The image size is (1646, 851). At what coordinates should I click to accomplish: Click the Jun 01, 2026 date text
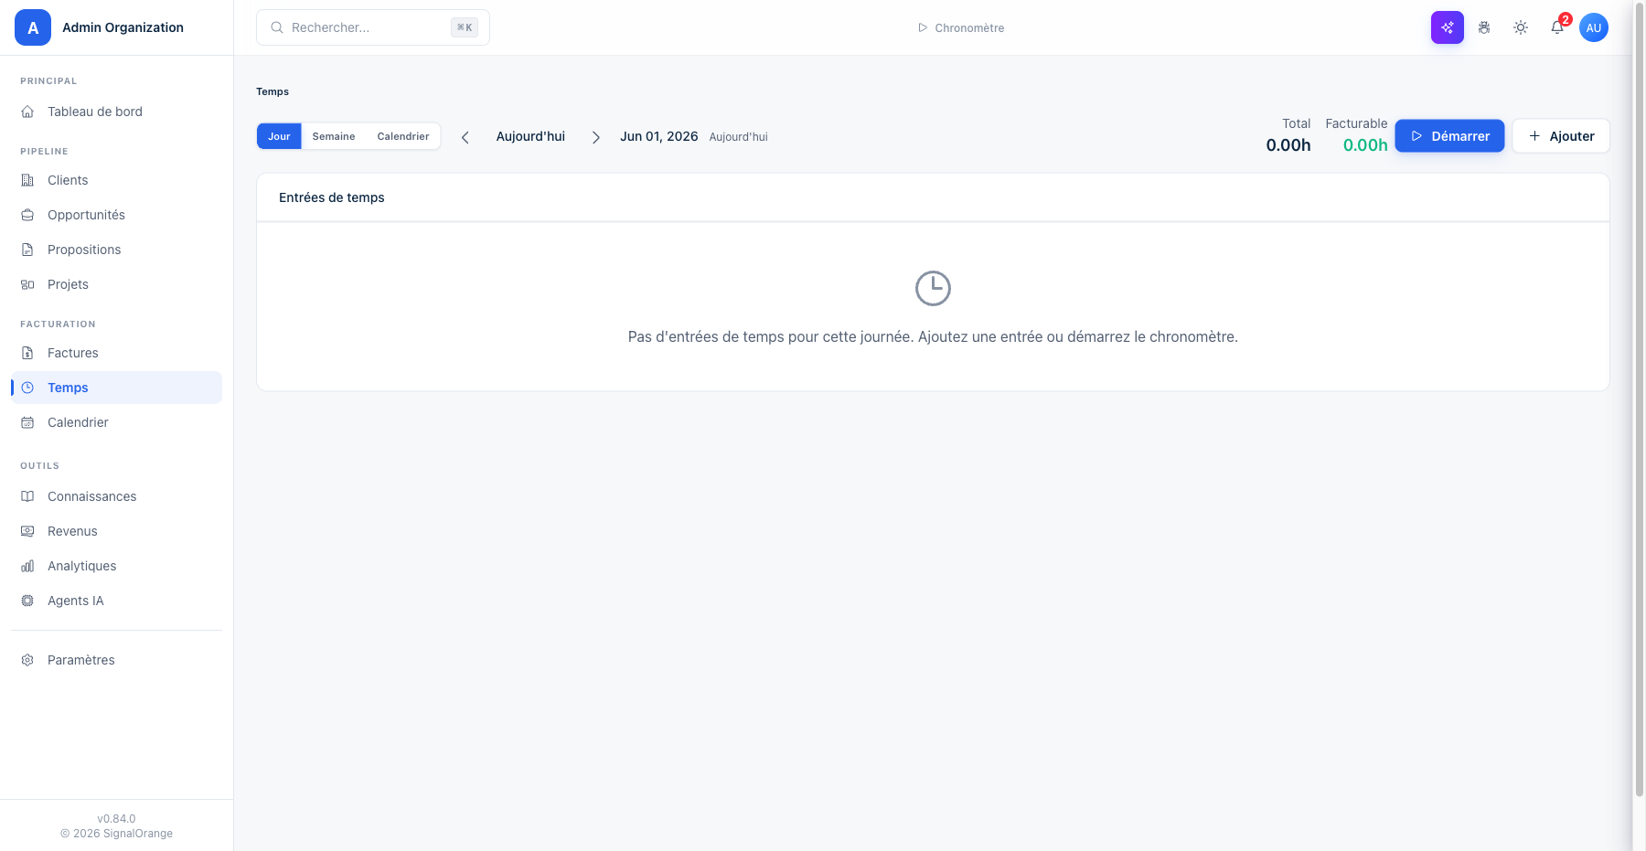point(659,136)
